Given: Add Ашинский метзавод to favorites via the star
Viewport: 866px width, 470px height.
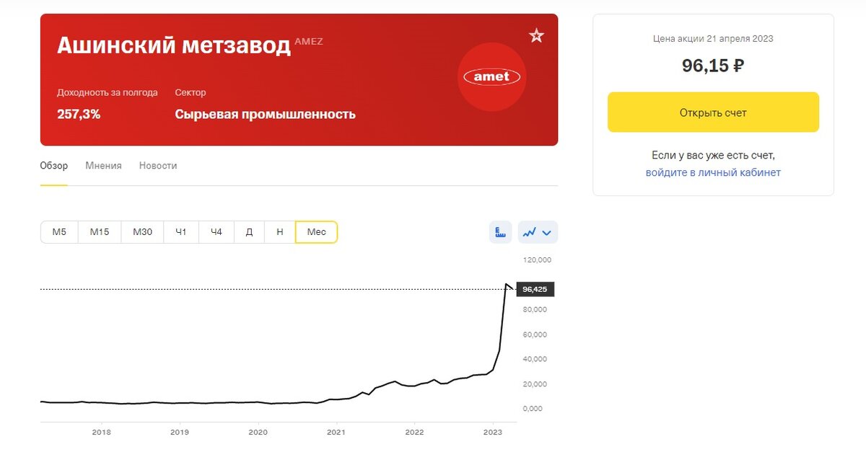Looking at the screenshot, I should coord(536,35).
